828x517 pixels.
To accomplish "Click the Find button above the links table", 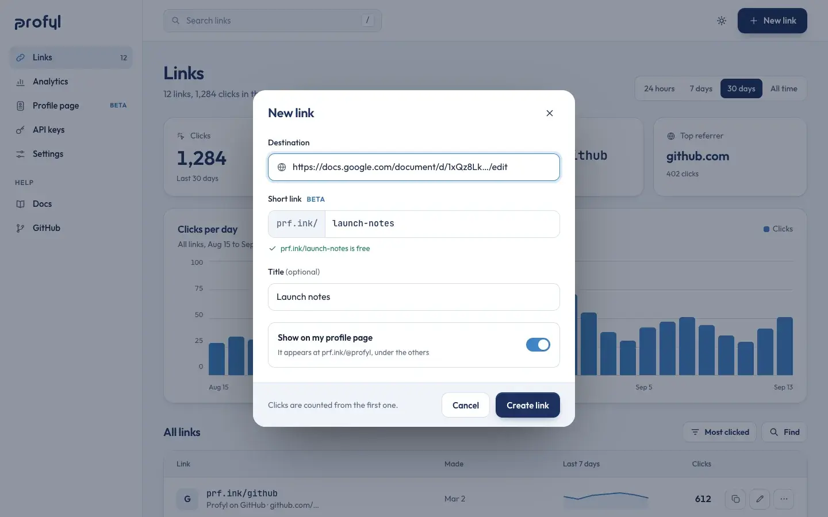I will pos(784,432).
